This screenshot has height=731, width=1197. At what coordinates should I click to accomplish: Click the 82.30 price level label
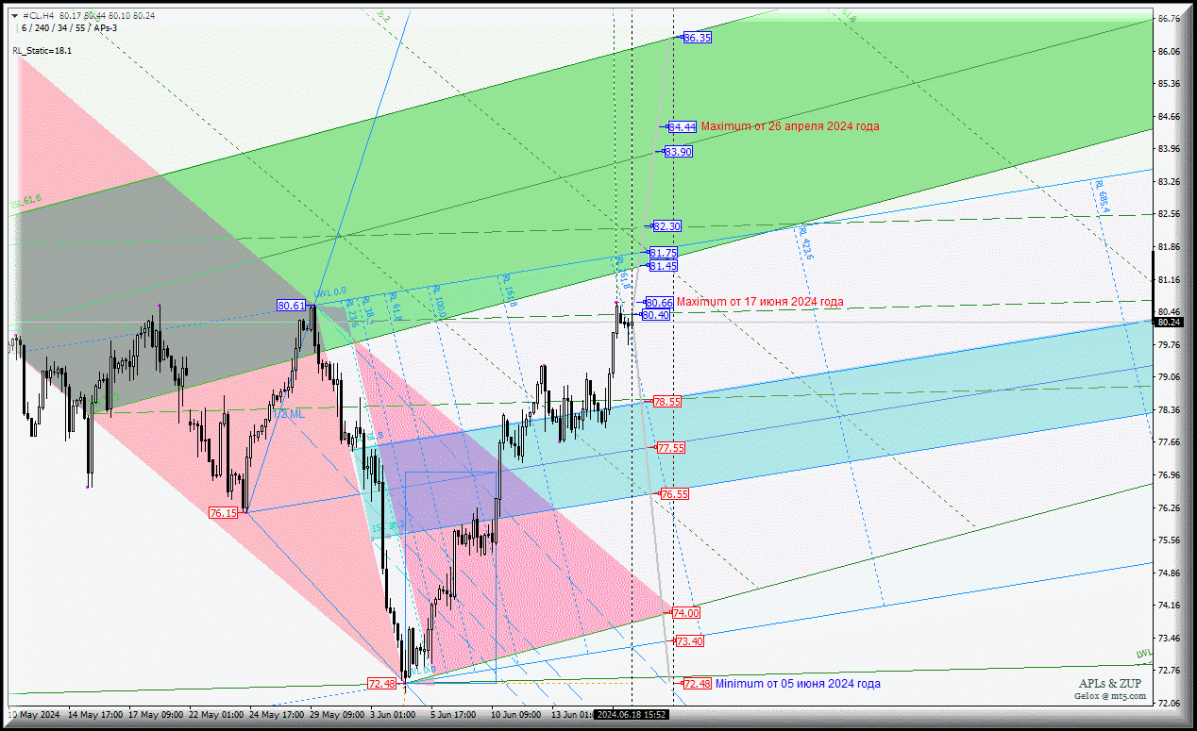point(666,226)
